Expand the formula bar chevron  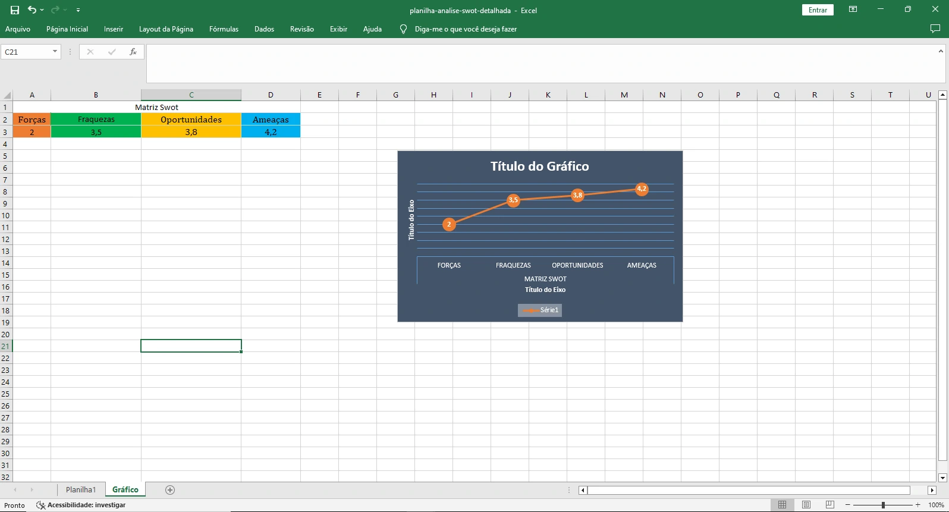pyautogui.click(x=941, y=51)
